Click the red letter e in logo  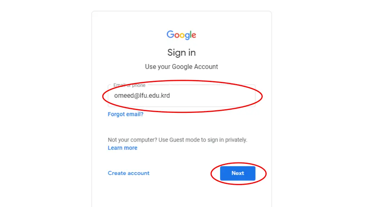click(194, 36)
